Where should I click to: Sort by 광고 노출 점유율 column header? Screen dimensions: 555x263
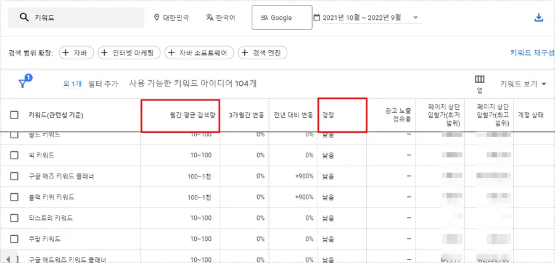(398, 115)
